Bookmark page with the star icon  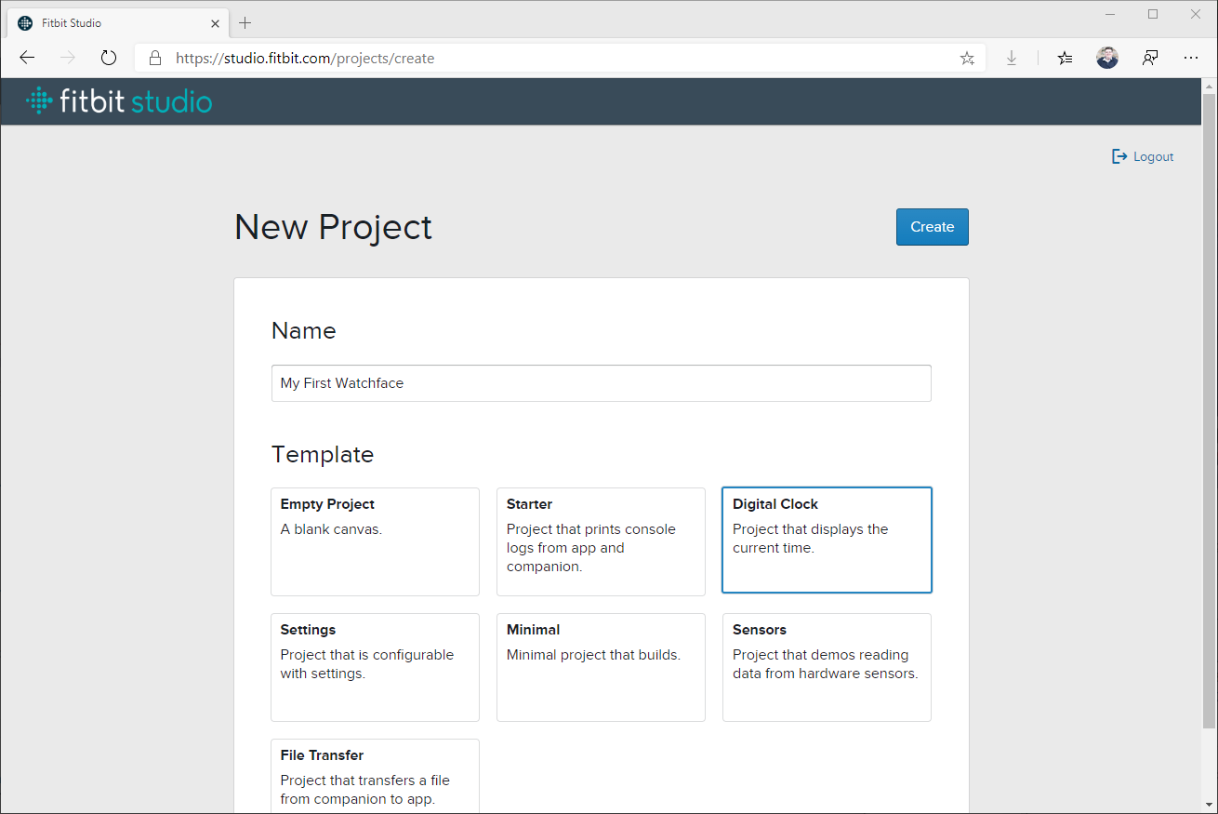tap(967, 58)
